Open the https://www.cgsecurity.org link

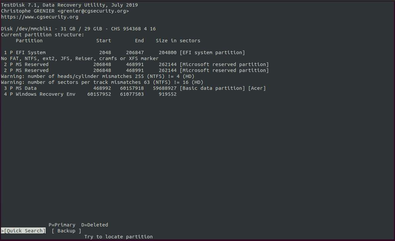(40, 17)
